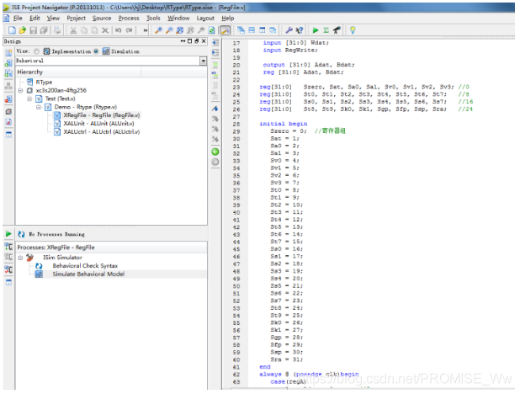Click the "initial begin" code line
The width and height of the screenshot is (520, 394).
[284, 124]
